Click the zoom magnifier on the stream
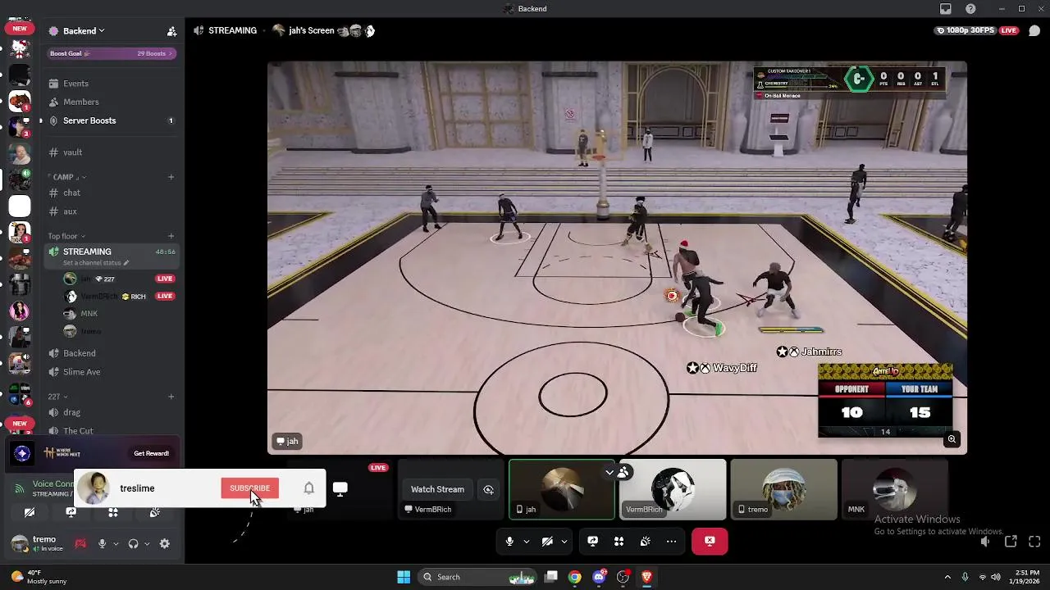Screen dimensions: 1050x590 (x=952, y=439)
